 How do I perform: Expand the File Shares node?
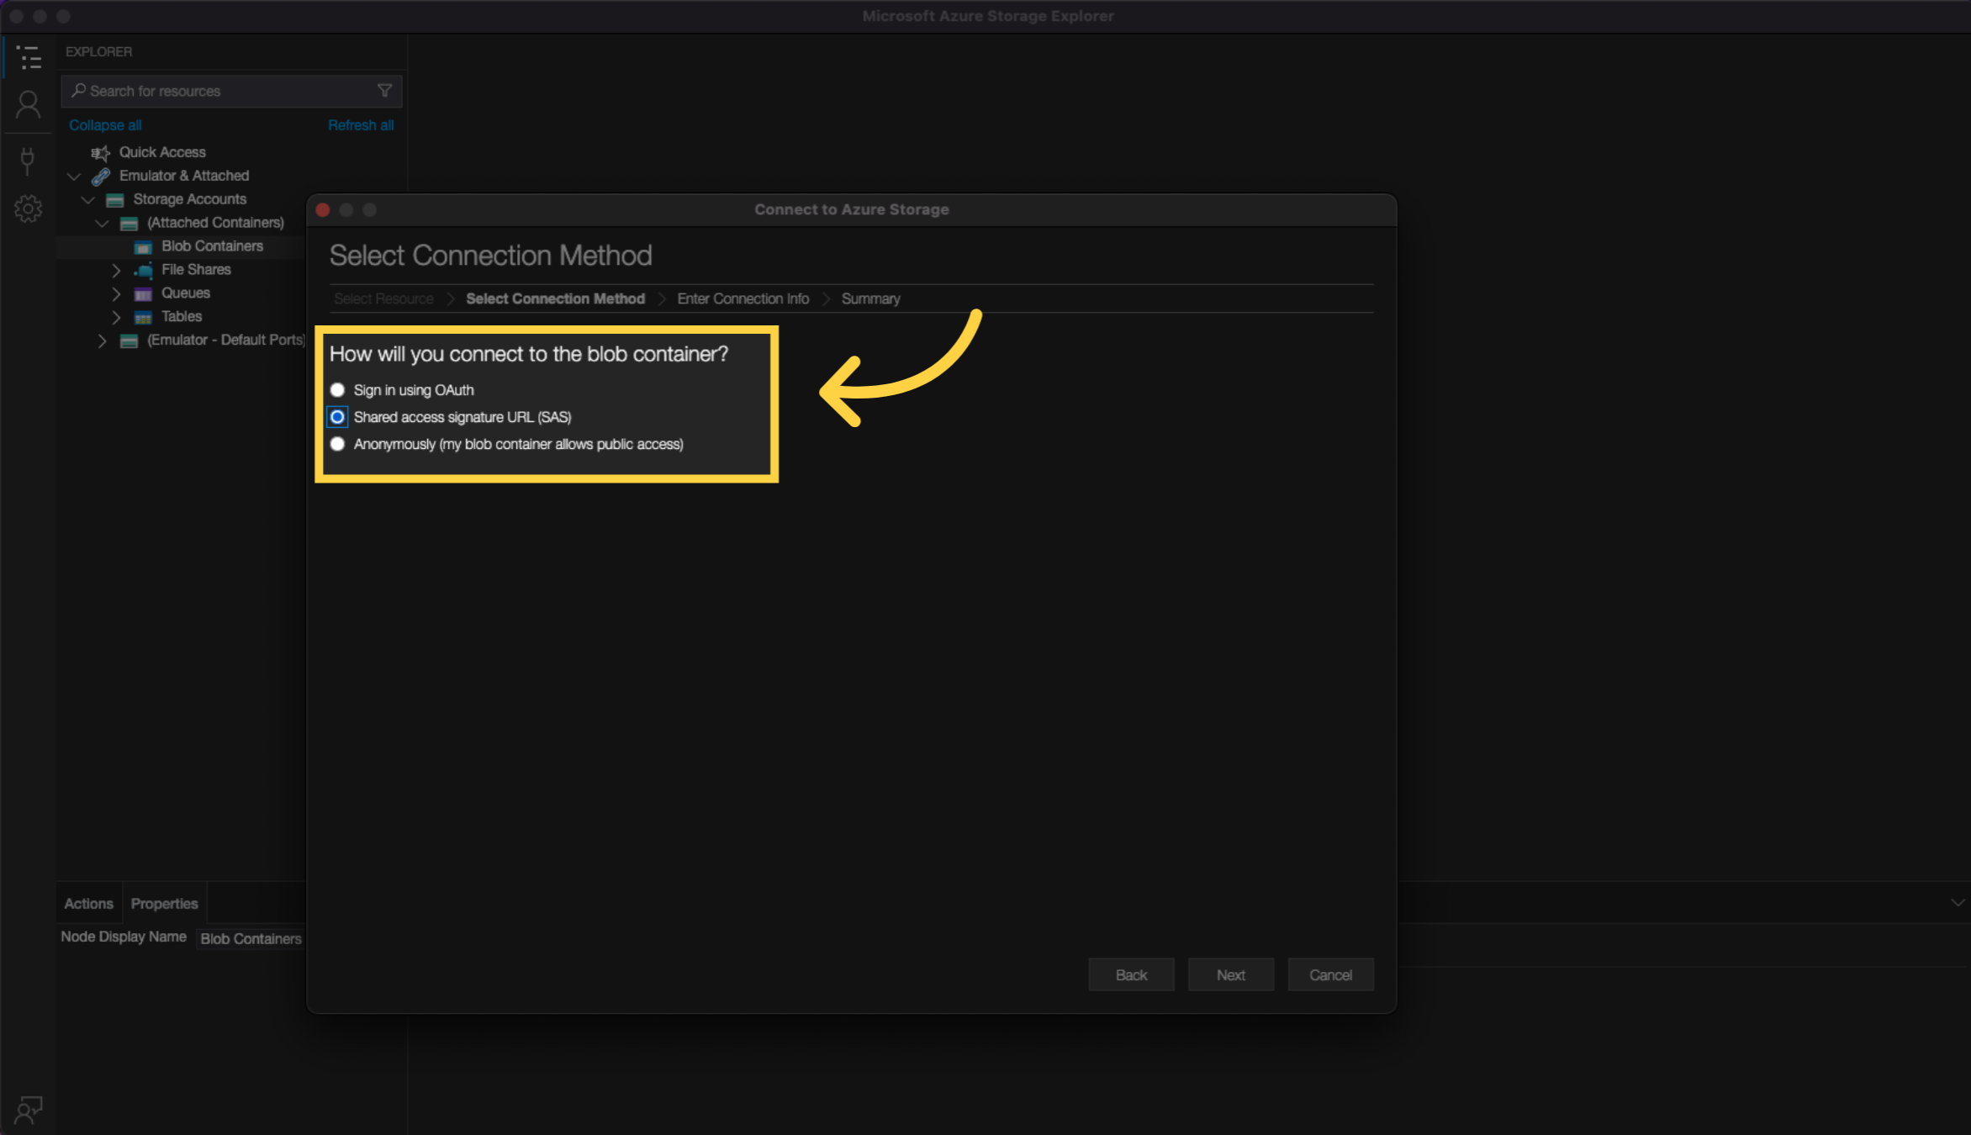[x=116, y=270]
